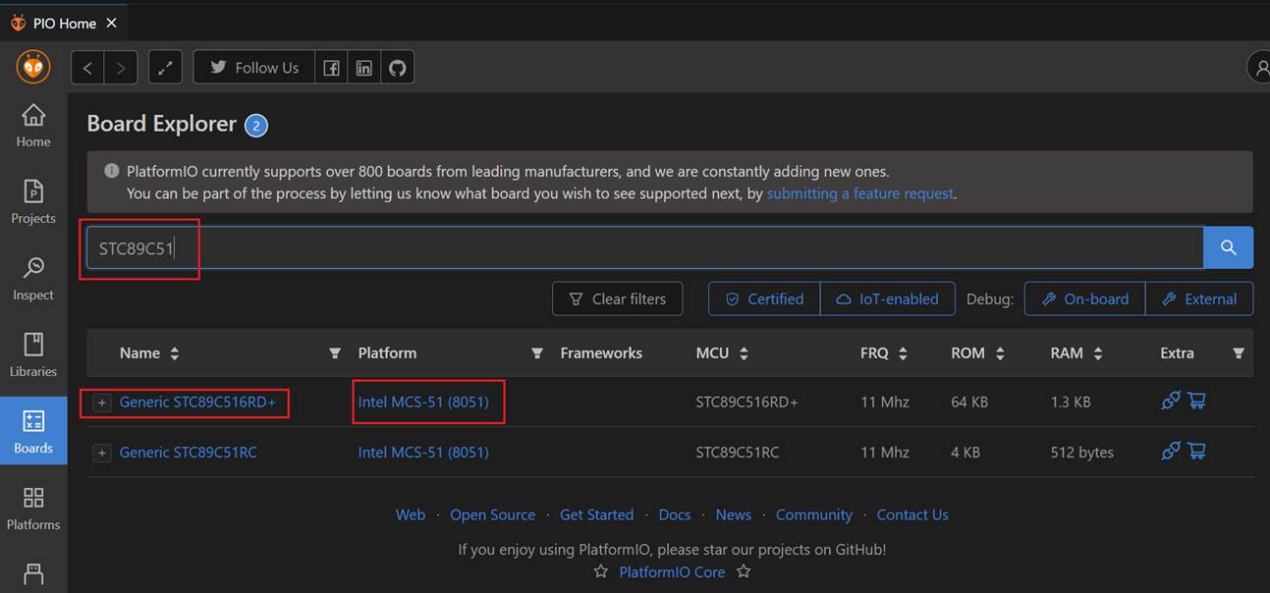The height and width of the screenshot is (593, 1270).
Task: Click star icon right of PlatformIO Core
Action: coord(744,571)
